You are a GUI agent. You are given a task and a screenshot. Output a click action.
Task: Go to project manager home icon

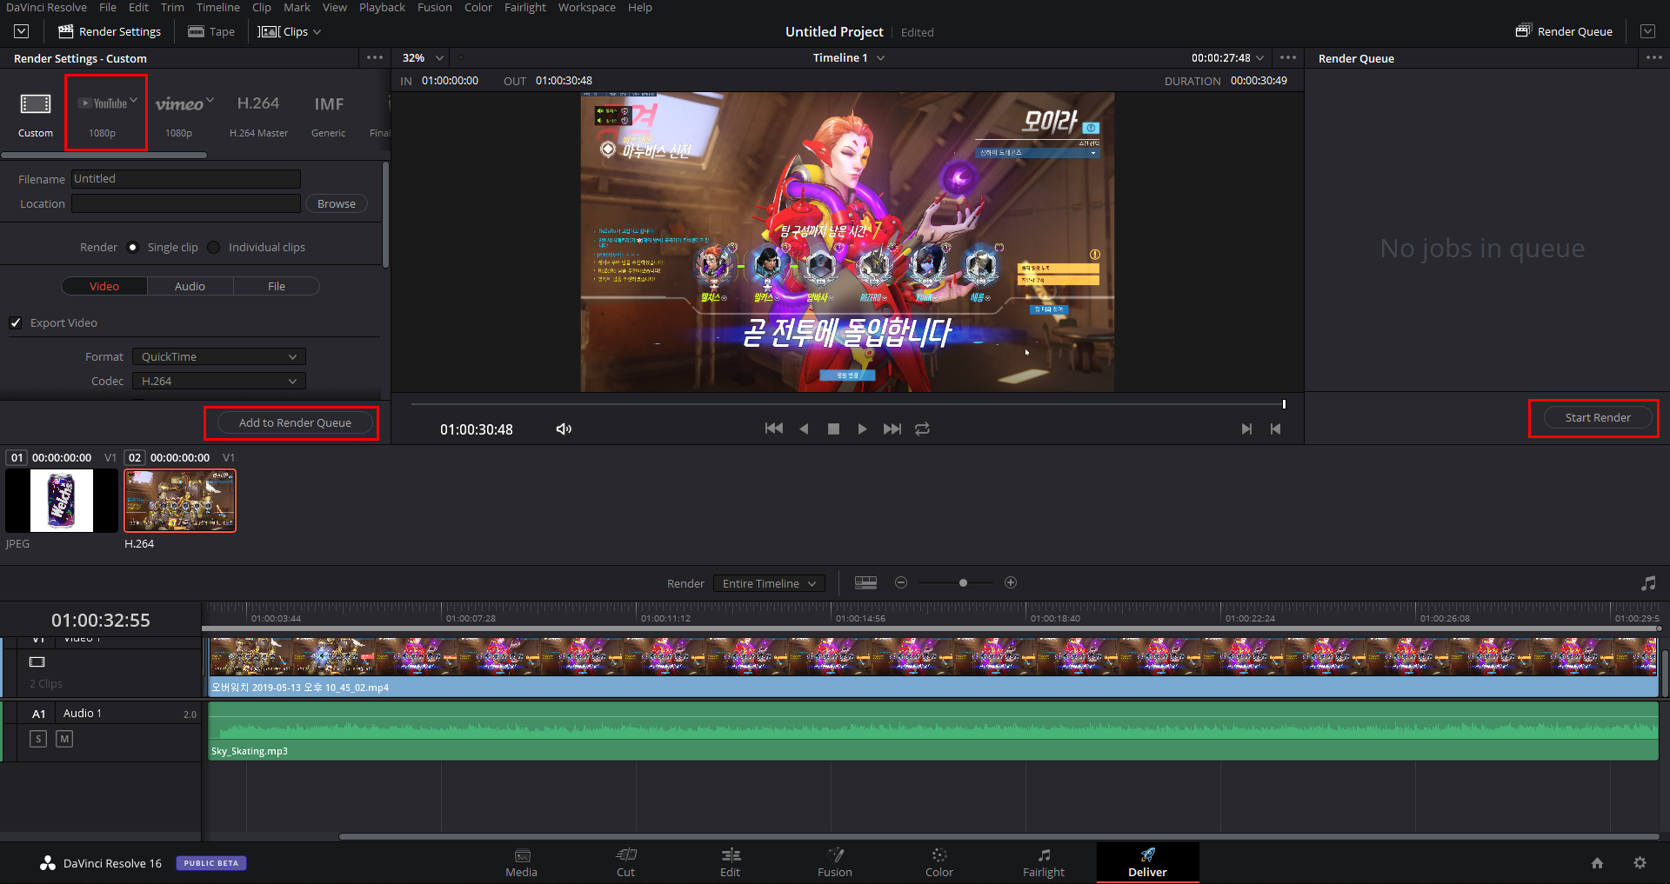pos(1597,863)
